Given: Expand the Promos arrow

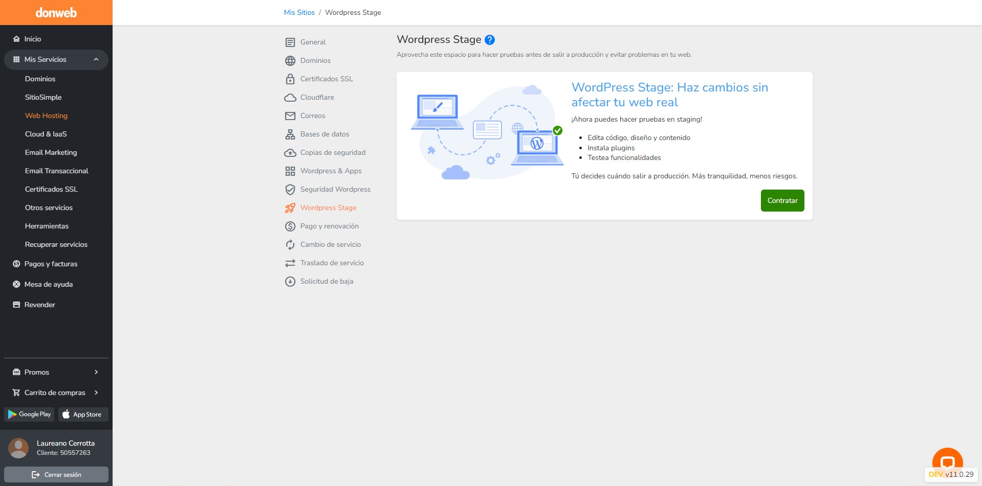Looking at the screenshot, I should click(x=96, y=372).
